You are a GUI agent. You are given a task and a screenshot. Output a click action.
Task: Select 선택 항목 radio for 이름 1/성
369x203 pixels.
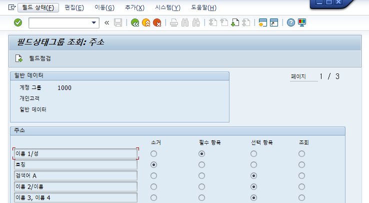[x=253, y=154]
